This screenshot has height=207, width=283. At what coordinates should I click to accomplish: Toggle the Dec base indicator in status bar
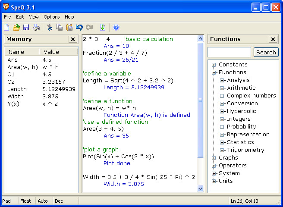pos(59,201)
